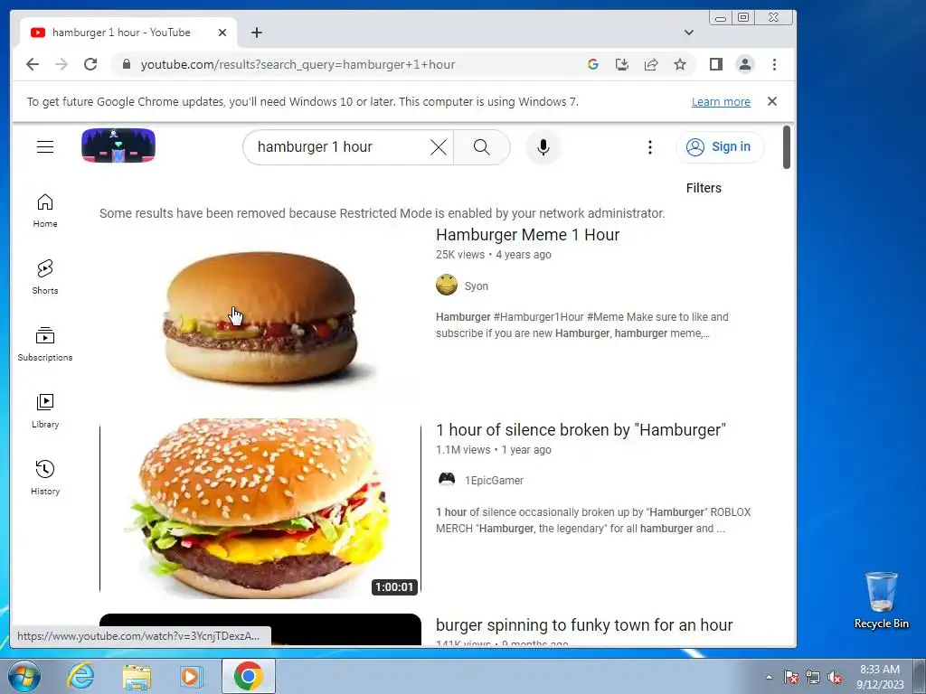Click the Restricted Mode notice text
This screenshot has width=926, height=694.
[x=383, y=213]
